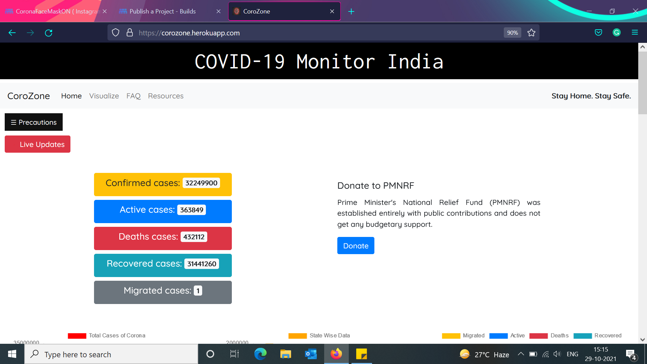Click the vertical scrollbar thumb
647x364 pixels.
pos(643,83)
